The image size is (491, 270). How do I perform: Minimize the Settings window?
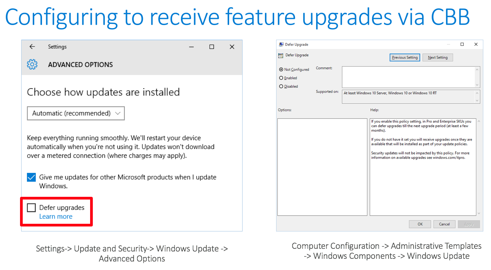pos(191,47)
